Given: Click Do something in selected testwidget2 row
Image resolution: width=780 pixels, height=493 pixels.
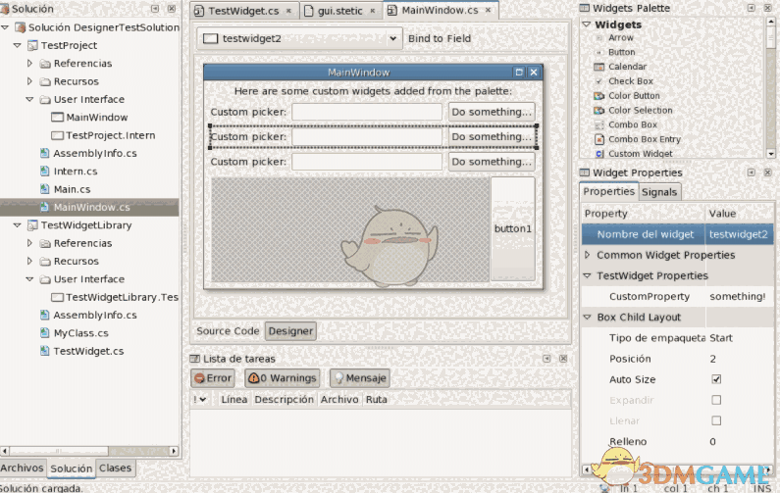Looking at the screenshot, I should tap(492, 136).
